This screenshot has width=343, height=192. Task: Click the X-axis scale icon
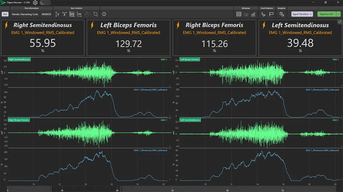pos(65,14)
